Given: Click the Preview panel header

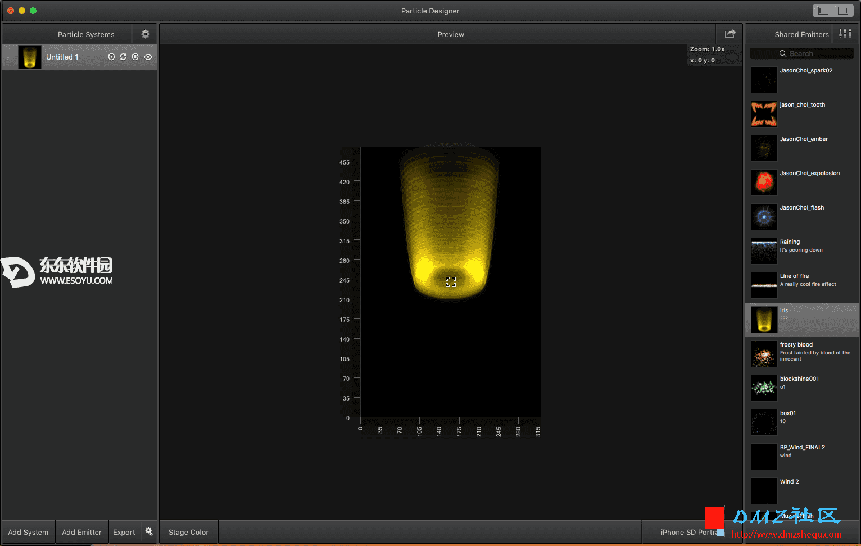Looking at the screenshot, I should point(451,34).
